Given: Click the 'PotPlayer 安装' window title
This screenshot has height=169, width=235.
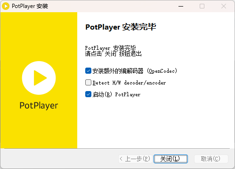Looking at the screenshot, I should click(x=30, y=6).
